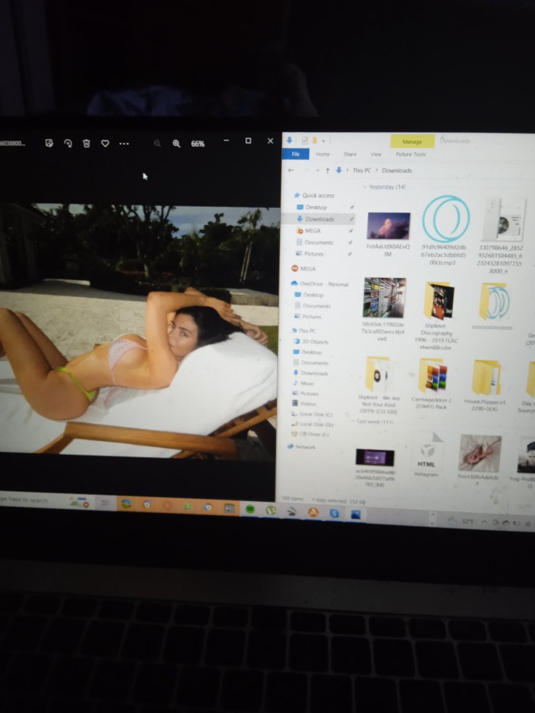Collapse the Yesterday (14) group
The height and width of the screenshot is (713, 535).
pos(364,187)
